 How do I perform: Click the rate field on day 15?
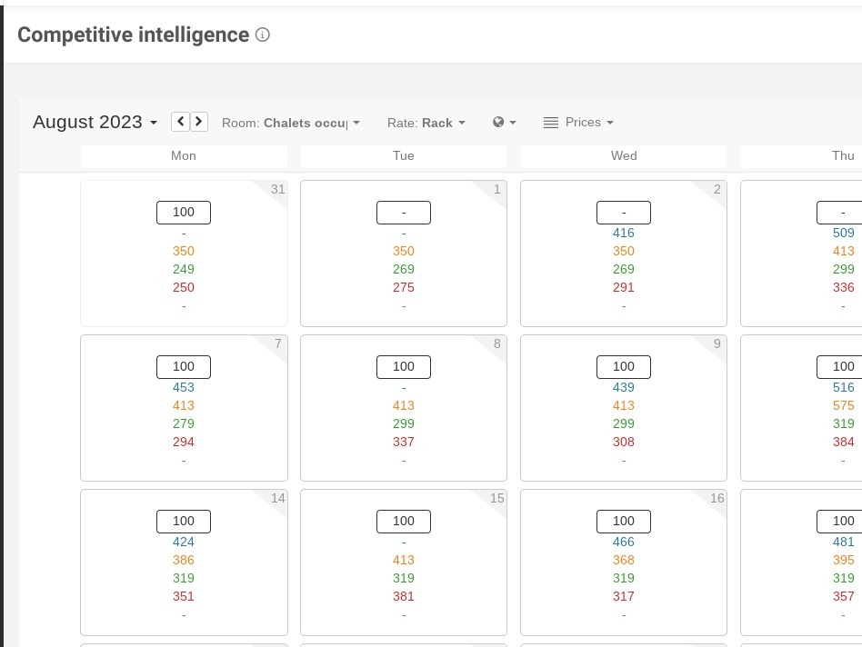pyautogui.click(x=404, y=522)
